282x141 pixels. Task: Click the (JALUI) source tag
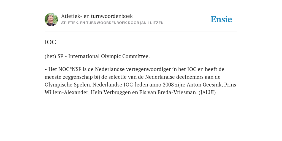207,93
